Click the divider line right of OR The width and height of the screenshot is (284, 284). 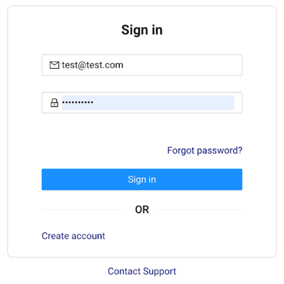[201, 210]
